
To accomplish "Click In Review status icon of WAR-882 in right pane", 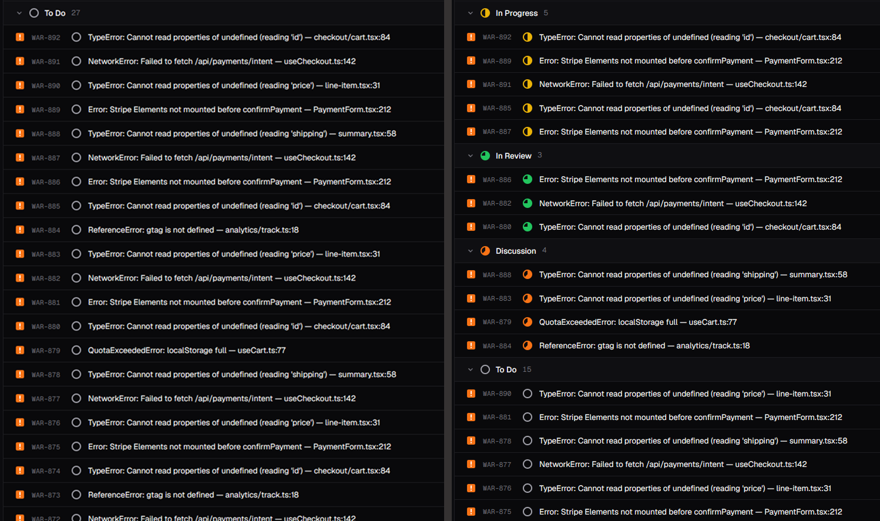I will coord(528,203).
